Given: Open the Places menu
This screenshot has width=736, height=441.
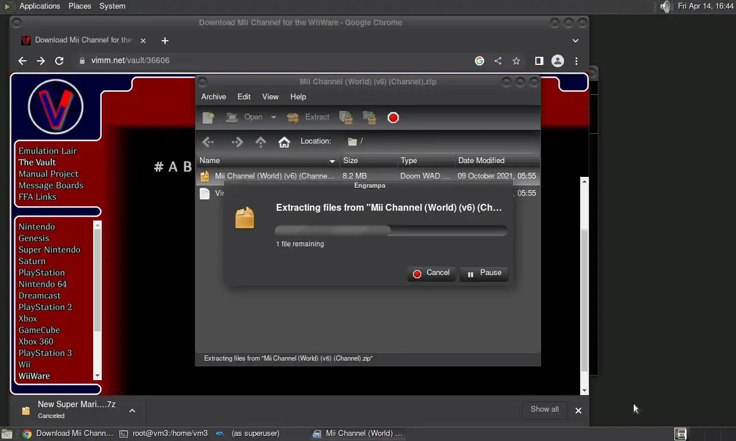Looking at the screenshot, I should click(x=79, y=6).
